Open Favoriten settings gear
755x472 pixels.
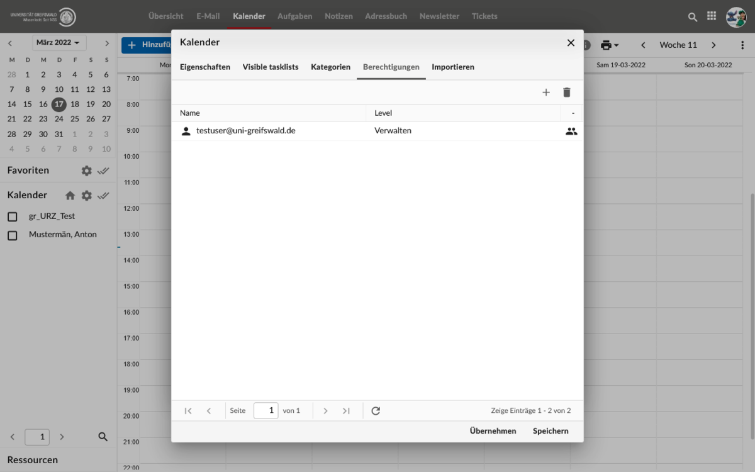[x=87, y=171]
